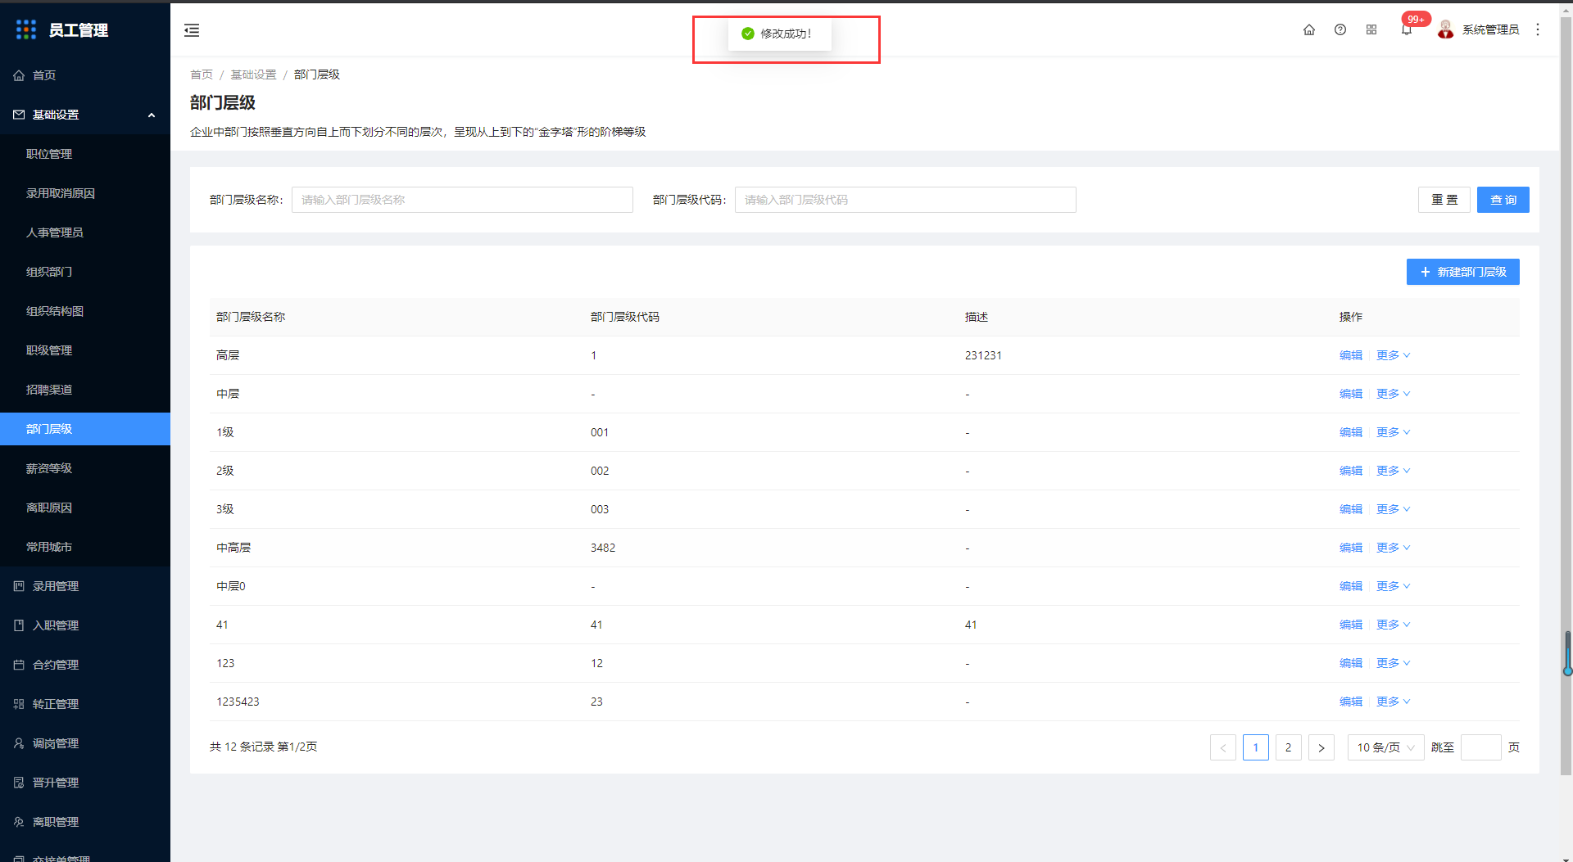Expand 更多 for the 中高层 row
Image resolution: width=1573 pixels, height=862 pixels.
[x=1393, y=548]
